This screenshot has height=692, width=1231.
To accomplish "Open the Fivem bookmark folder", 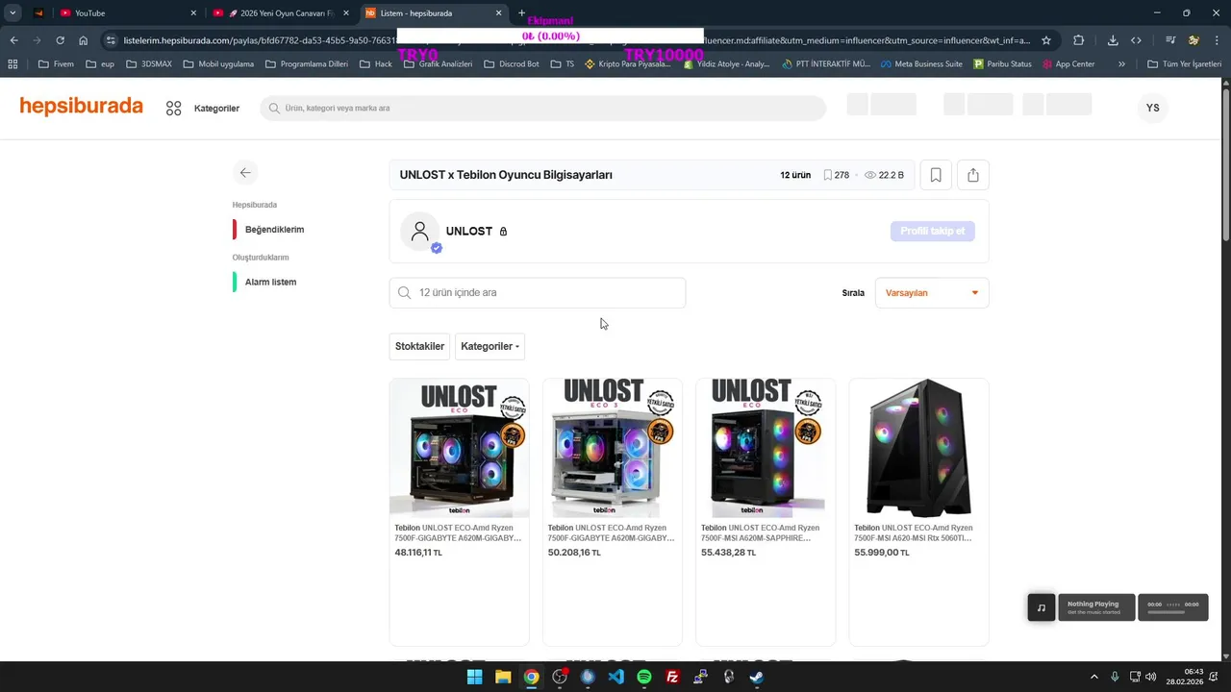I will coord(56,64).
